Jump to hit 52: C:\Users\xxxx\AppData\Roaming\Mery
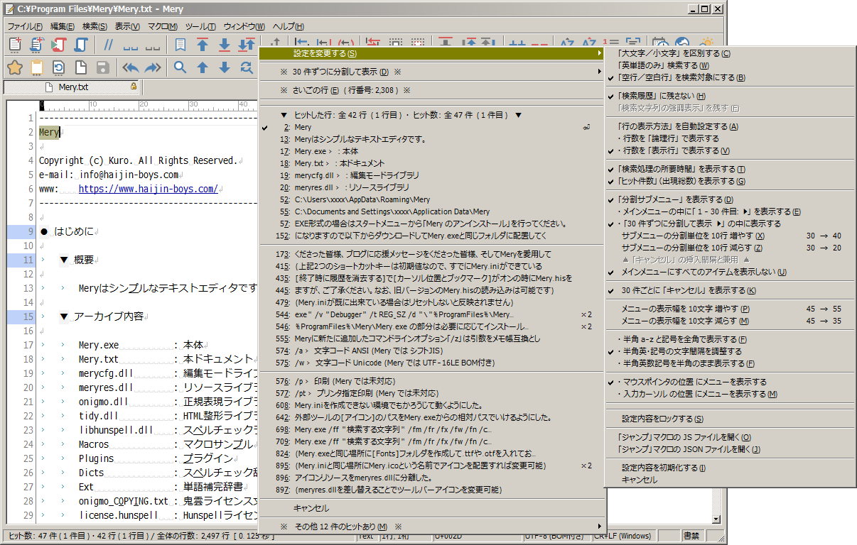The height and width of the screenshot is (545, 857). point(431,199)
